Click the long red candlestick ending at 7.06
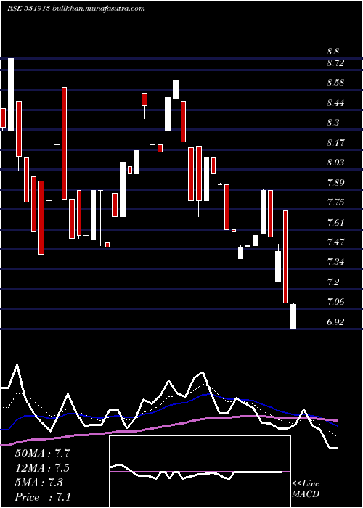Screen dimensions: 363x508 click(x=285, y=257)
